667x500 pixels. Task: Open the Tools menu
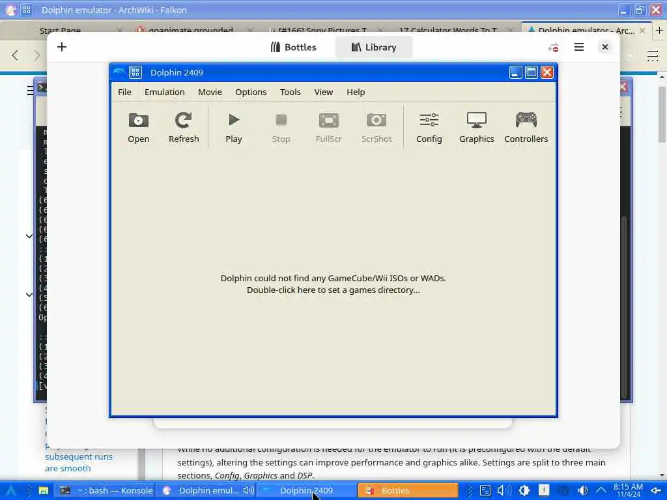tap(291, 92)
